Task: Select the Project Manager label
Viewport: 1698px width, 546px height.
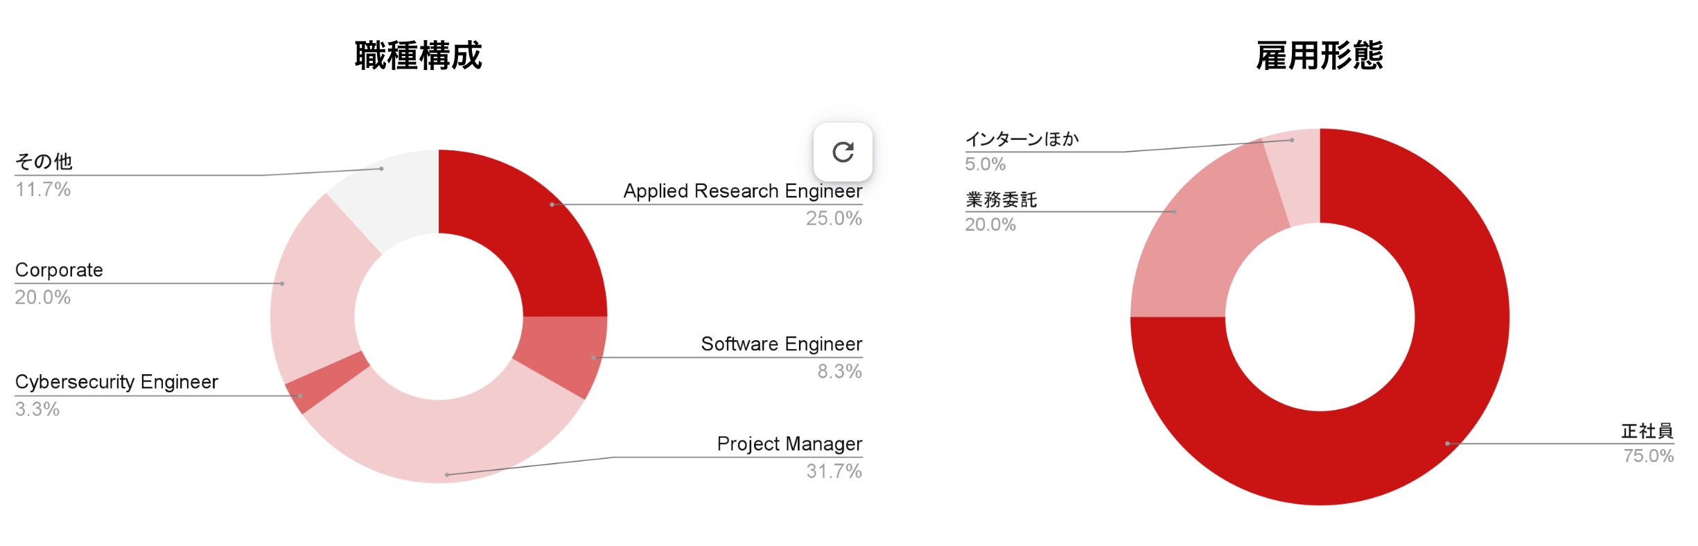Action: pyautogui.click(x=789, y=443)
